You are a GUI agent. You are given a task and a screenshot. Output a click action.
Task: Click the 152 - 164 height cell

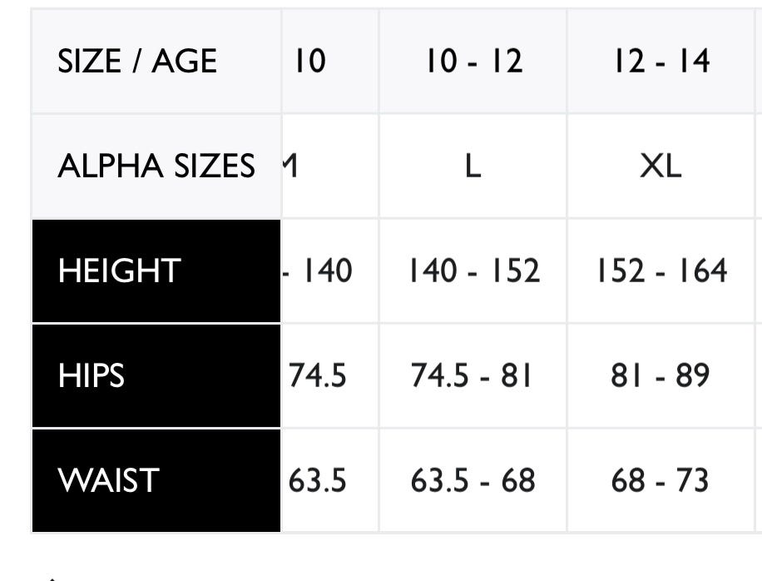[661, 271]
